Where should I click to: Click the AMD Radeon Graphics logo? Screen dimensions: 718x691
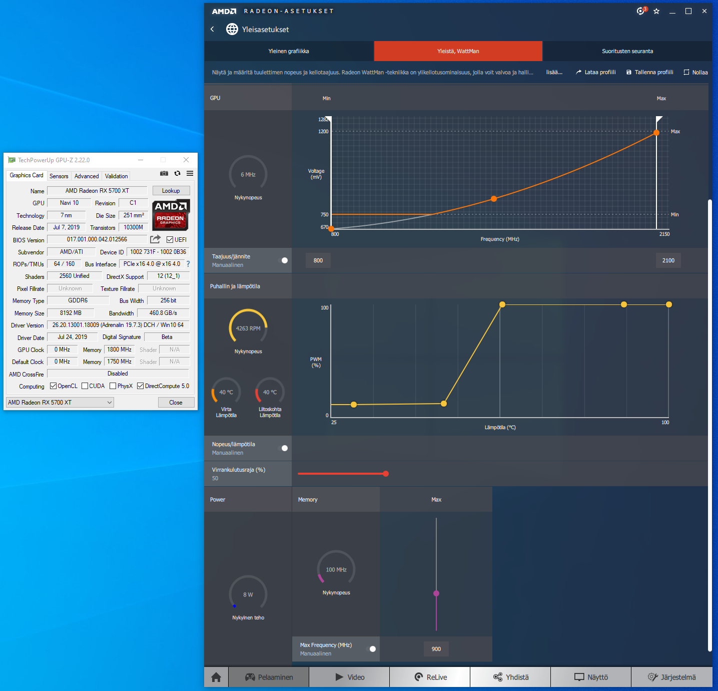pos(171,215)
